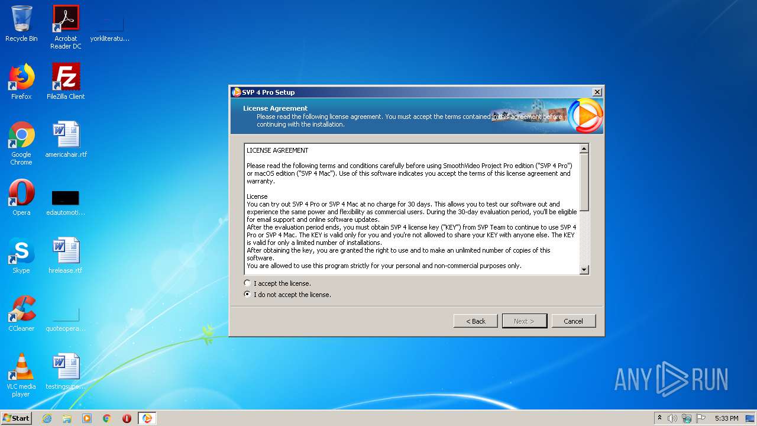The width and height of the screenshot is (757, 426).
Task: Click inside the license agreement text box
Action: tap(412, 209)
